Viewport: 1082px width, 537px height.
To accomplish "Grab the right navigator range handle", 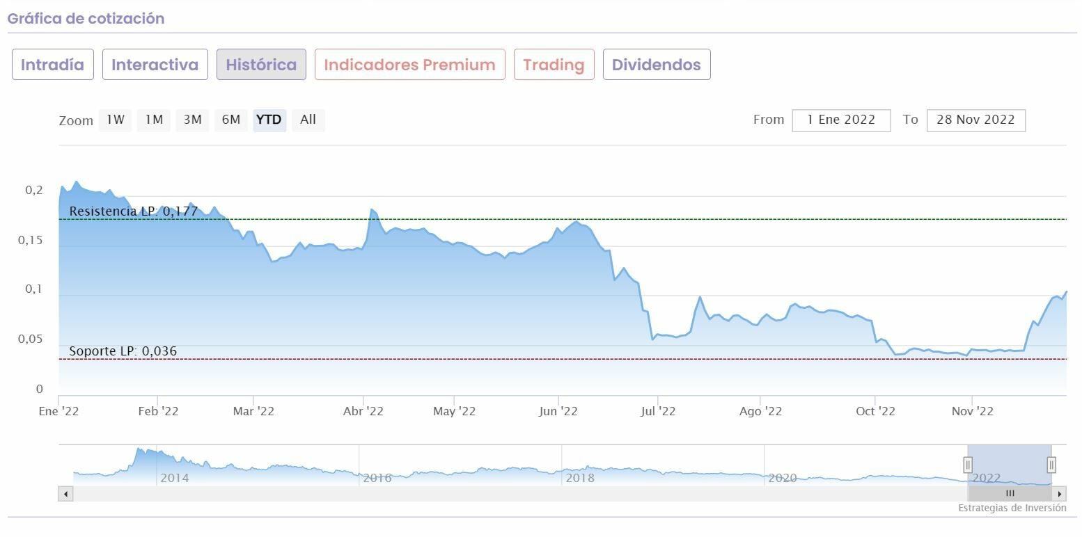I will click(x=1051, y=465).
